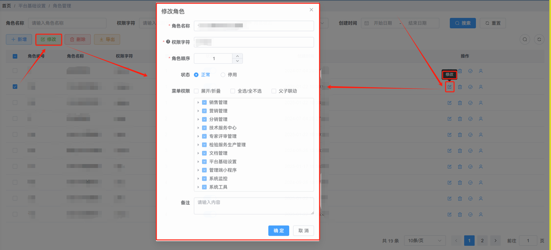Screen dimensions: 551x250
Task: Click the trash icon in the first table row
Action: [460, 71]
